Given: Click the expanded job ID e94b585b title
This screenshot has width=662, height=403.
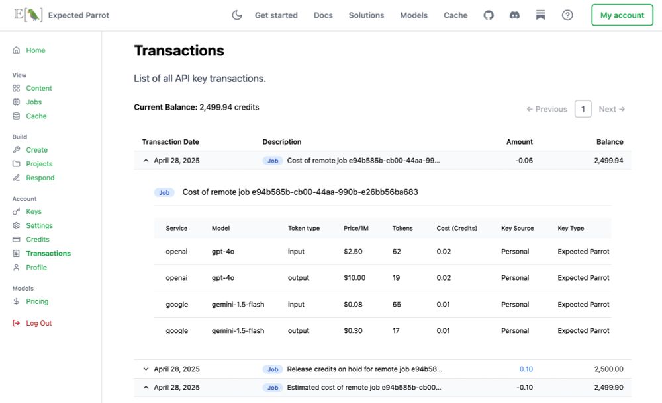Looking at the screenshot, I should 300,192.
